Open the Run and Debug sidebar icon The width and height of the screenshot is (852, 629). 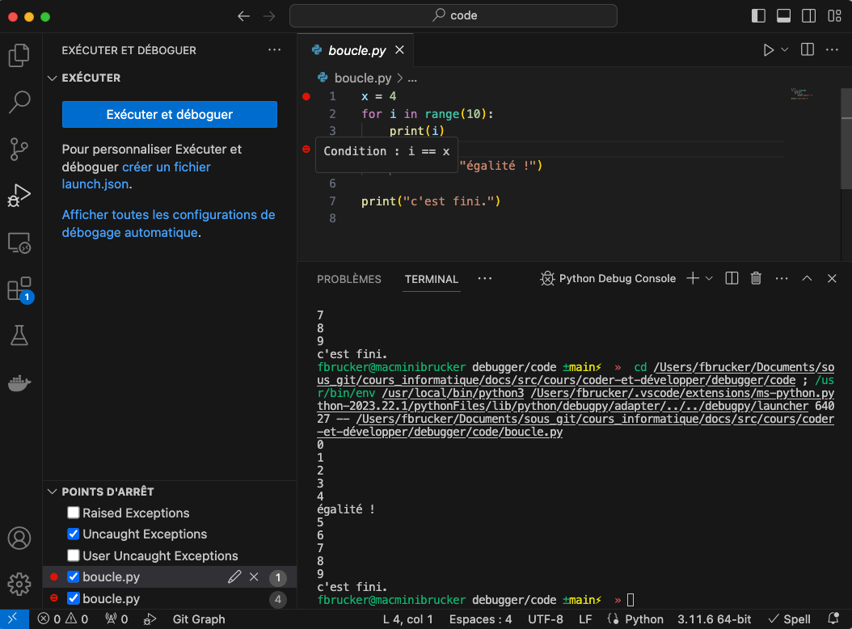click(x=19, y=195)
